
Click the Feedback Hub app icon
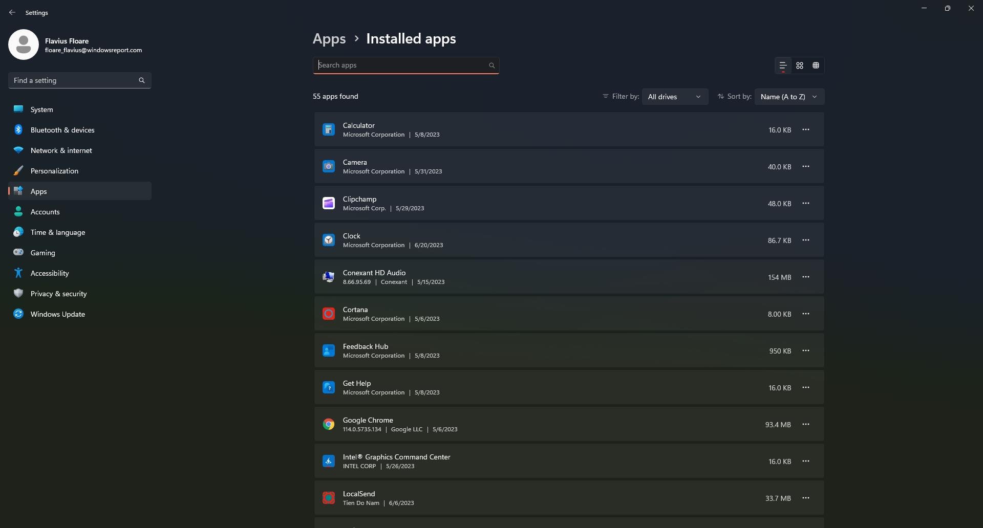tap(329, 351)
